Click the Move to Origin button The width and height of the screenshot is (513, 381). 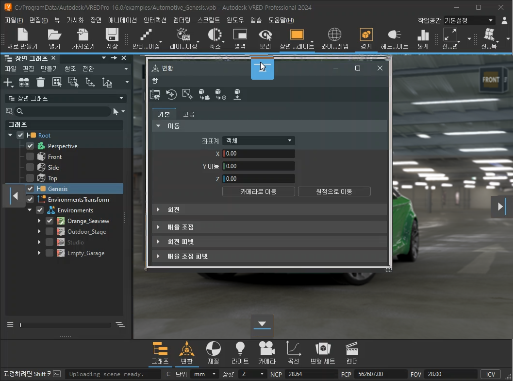point(334,191)
